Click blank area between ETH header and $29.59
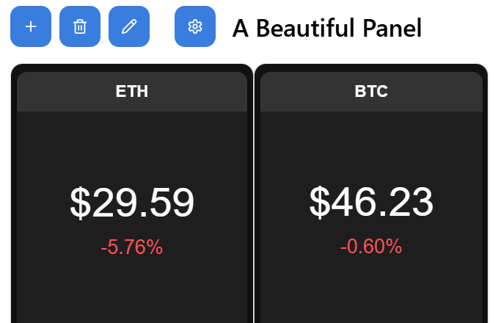The image size is (504, 323). click(x=132, y=143)
